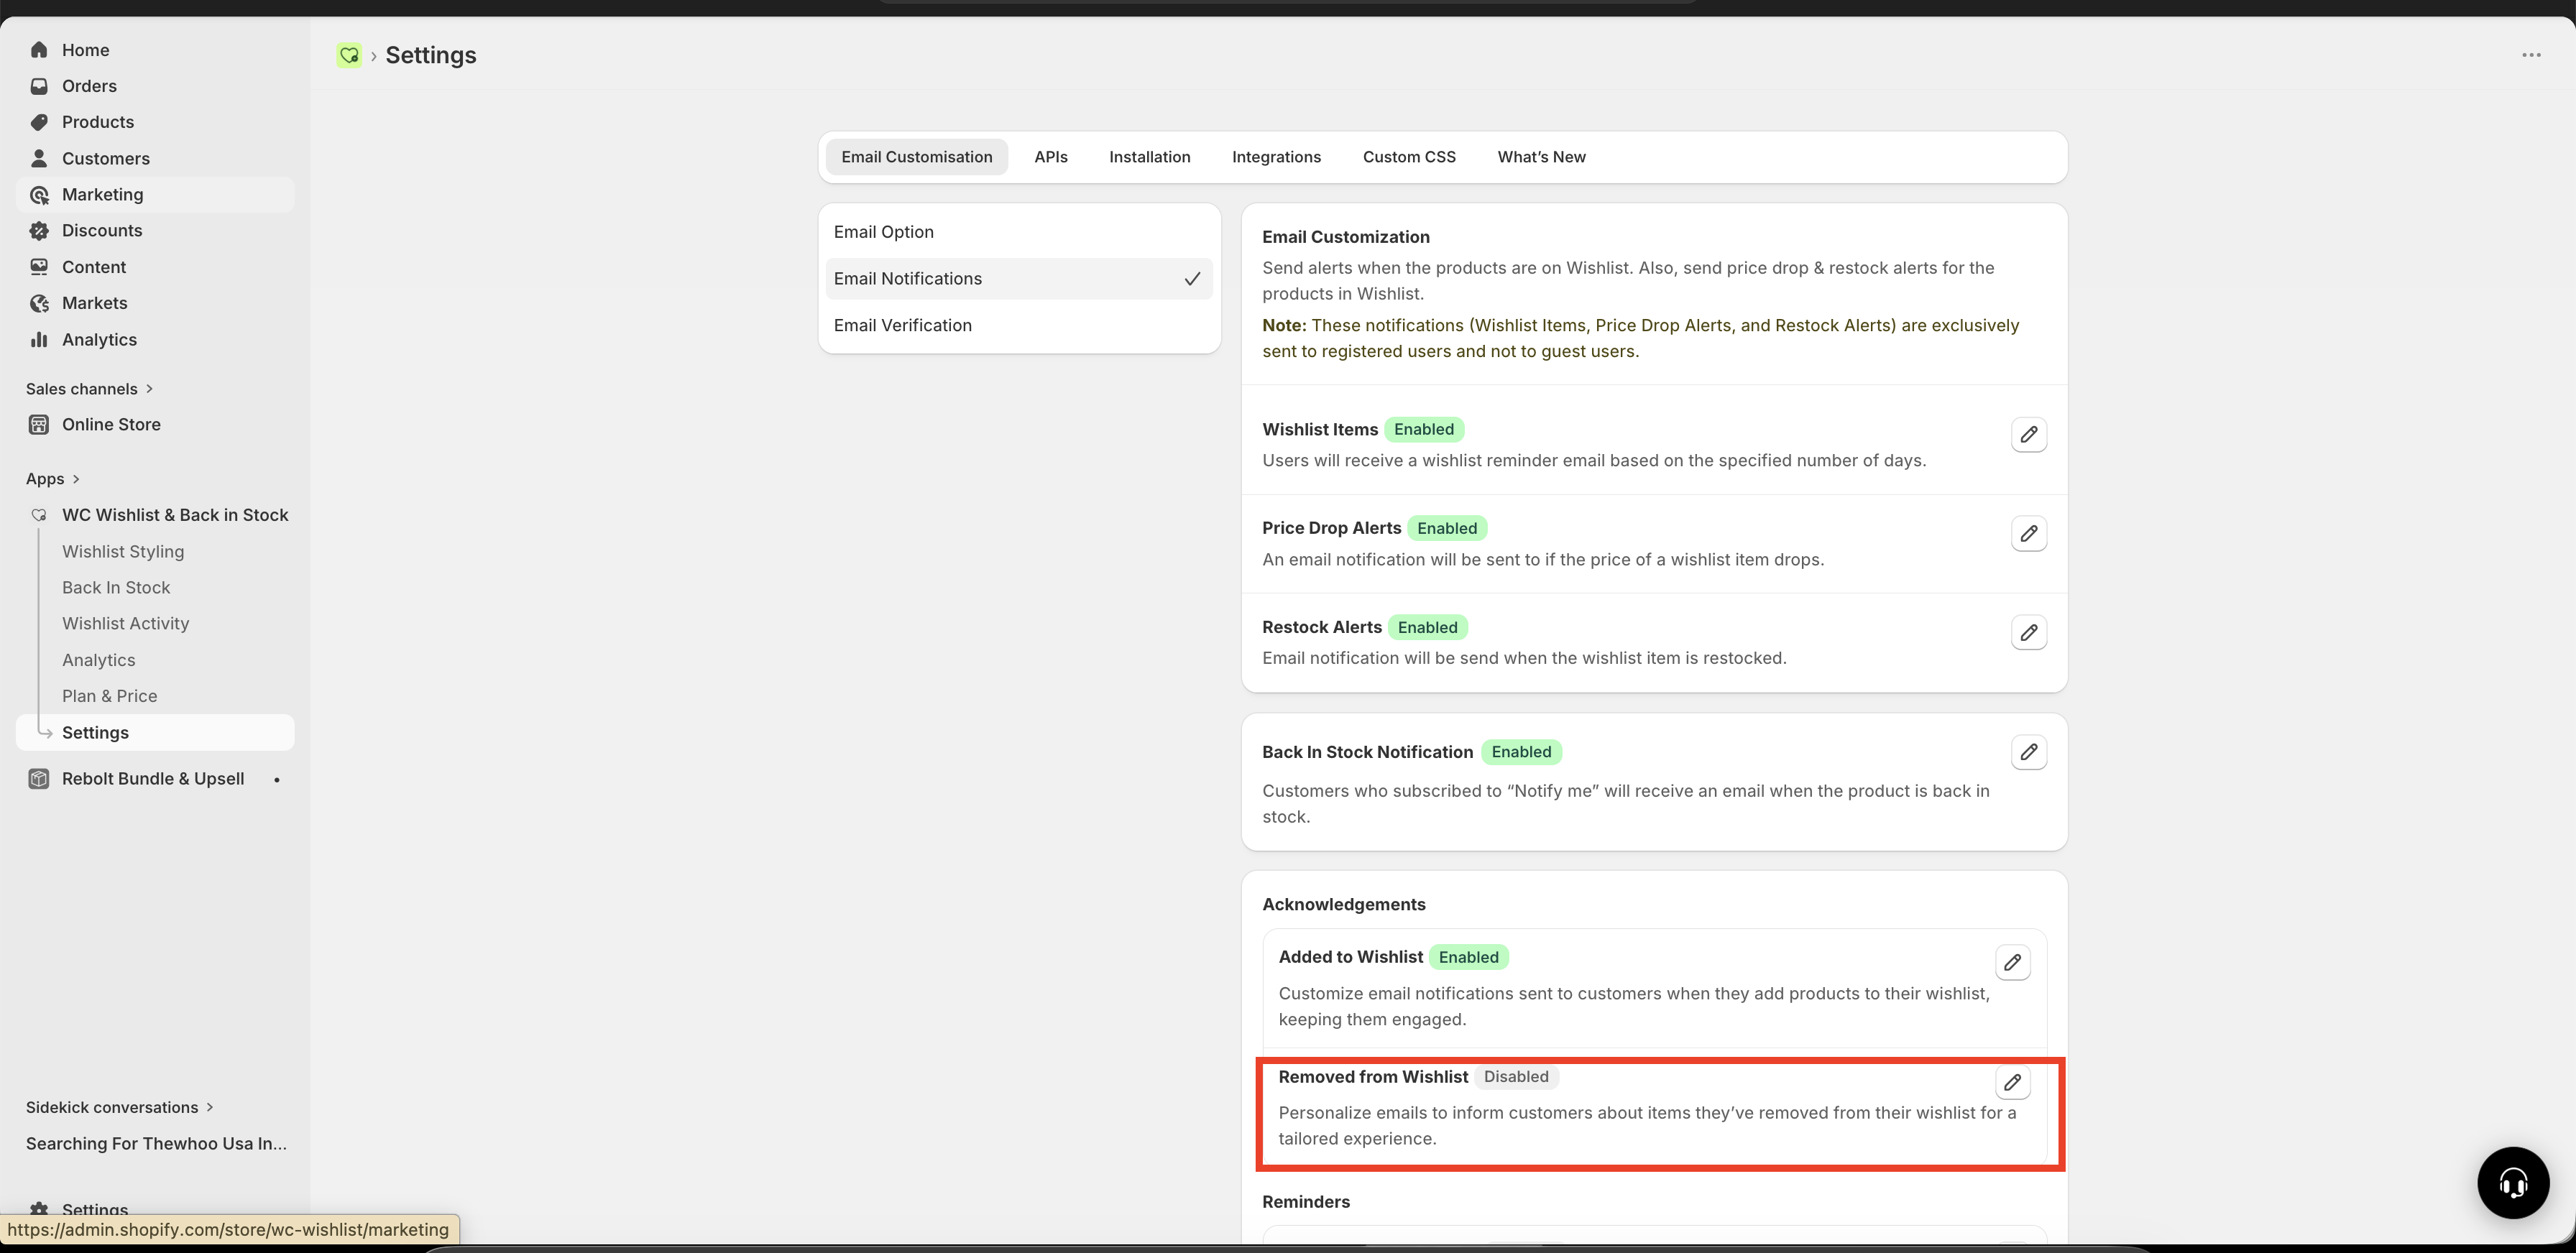The image size is (2576, 1253).
Task: Select Email Option in the side list
Action: point(1018,232)
